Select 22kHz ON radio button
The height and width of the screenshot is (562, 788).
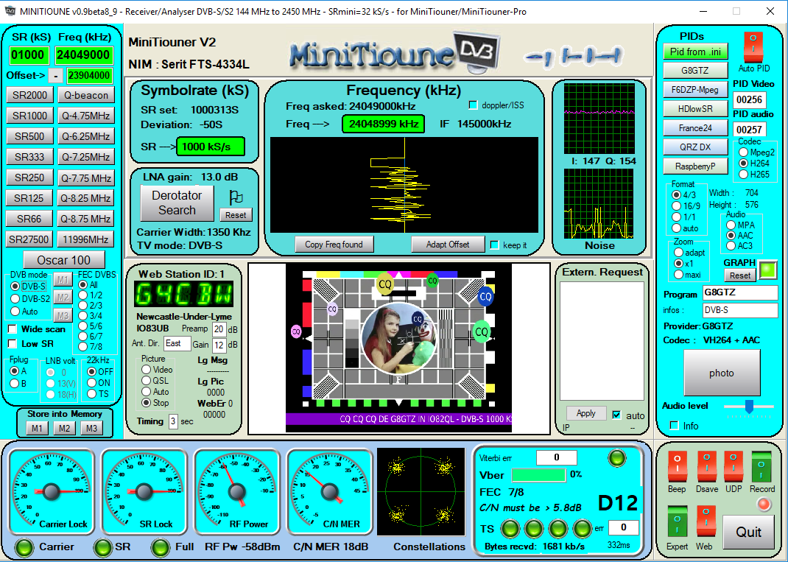click(x=91, y=382)
